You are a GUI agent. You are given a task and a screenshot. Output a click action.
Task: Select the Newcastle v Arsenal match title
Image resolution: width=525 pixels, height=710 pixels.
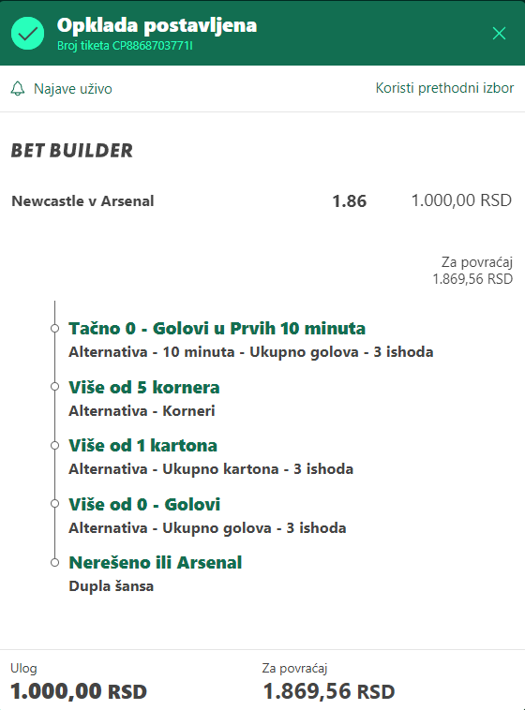pos(82,200)
